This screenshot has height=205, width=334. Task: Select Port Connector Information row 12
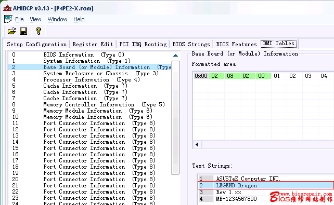tap(89, 129)
